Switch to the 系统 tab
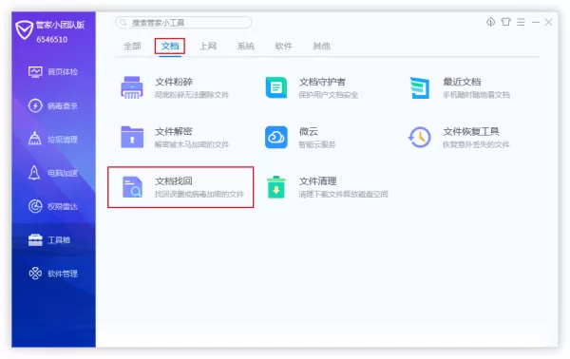The width and height of the screenshot is (570, 359). coord(246,47)
